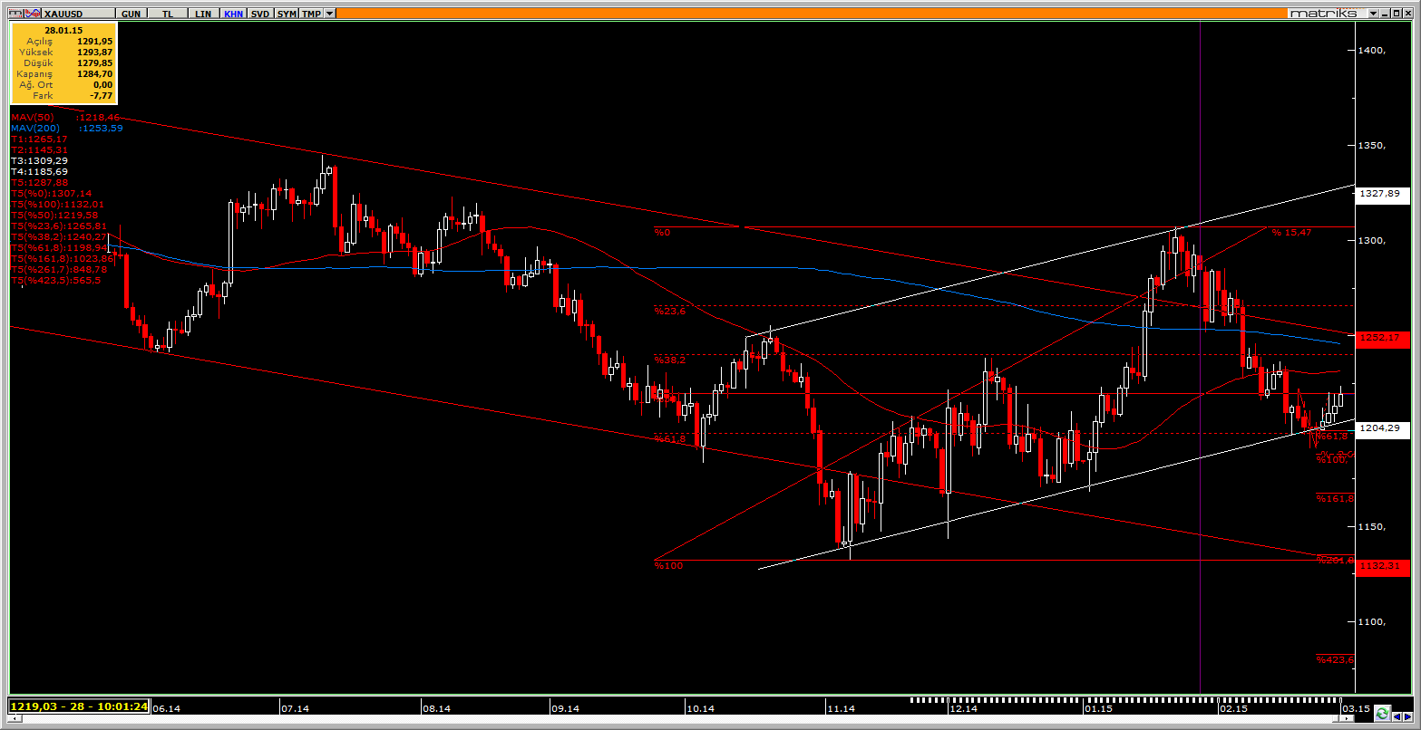The width and height of the screenshot is (1421, 730).
Task: Click the 1400, price axis label
Action: [x=1374, y=51]
